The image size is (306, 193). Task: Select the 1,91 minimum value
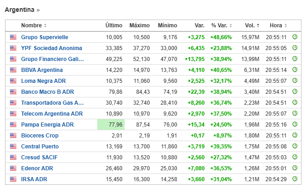click(172, 136)
